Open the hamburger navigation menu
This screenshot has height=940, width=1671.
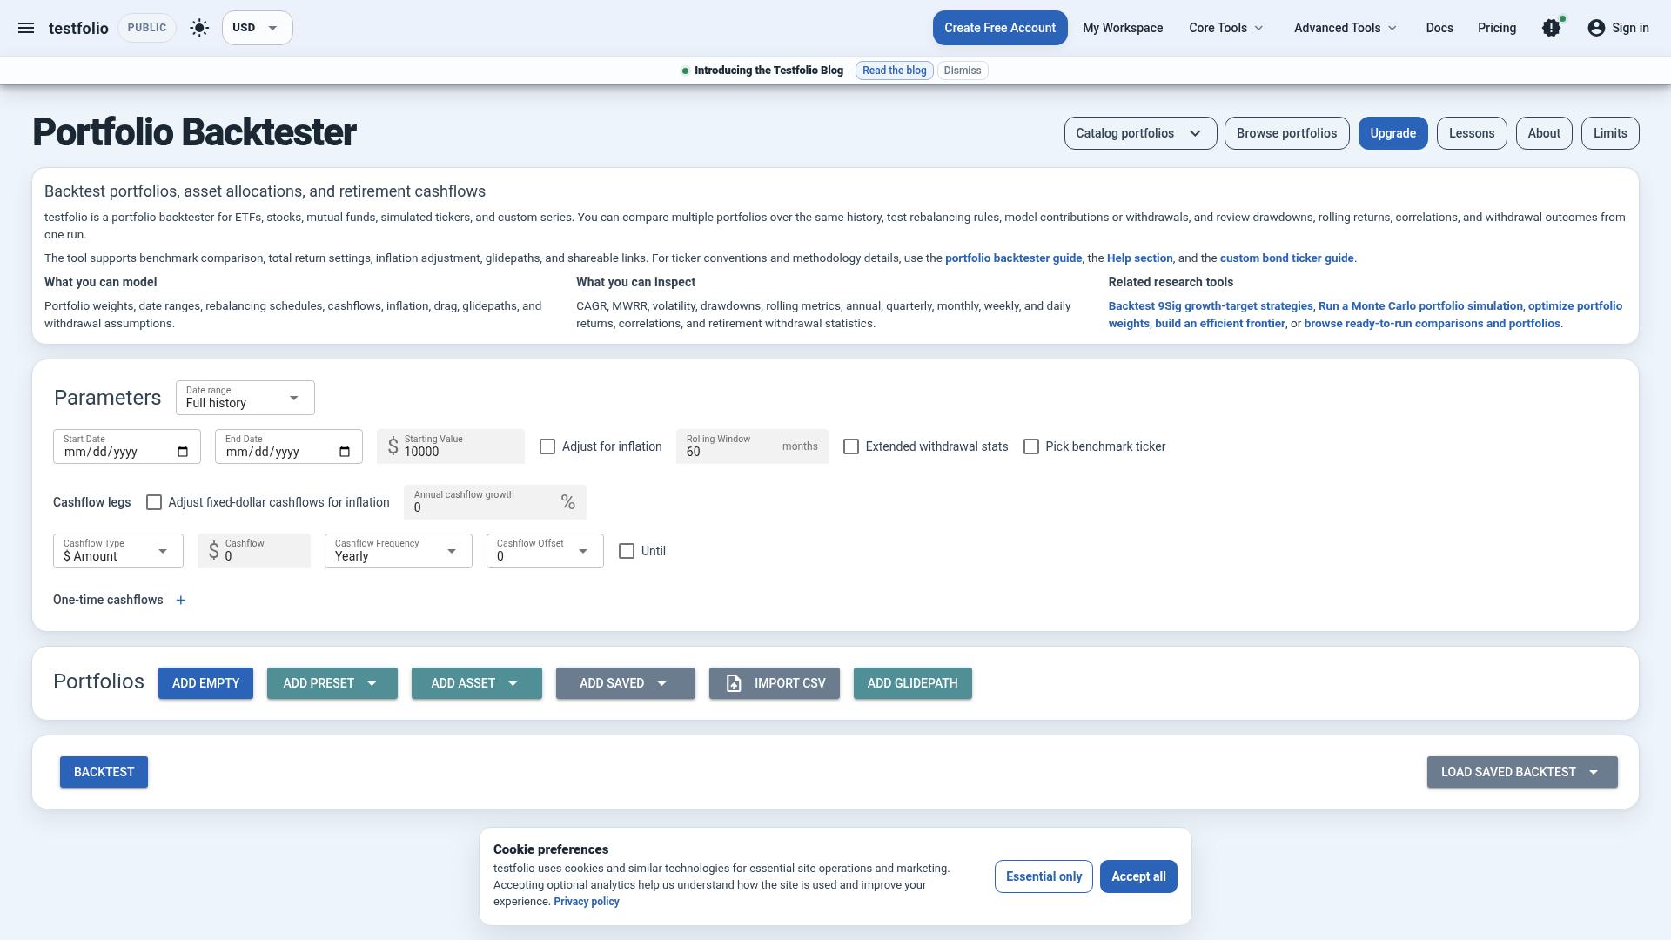[x=26, y=28]
